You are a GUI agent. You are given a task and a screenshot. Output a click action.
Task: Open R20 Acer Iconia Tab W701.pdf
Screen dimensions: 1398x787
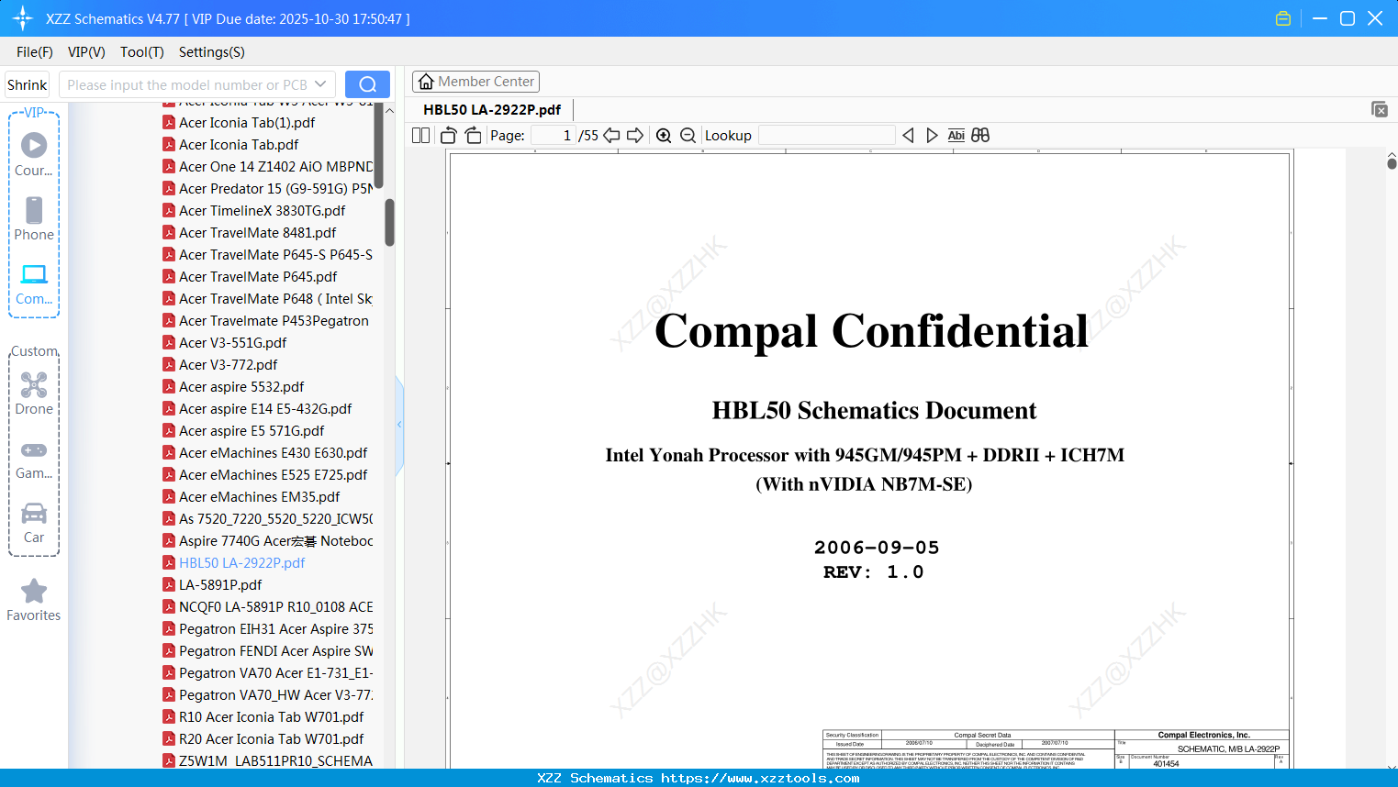pyautogui.click(x=271, y=738)
